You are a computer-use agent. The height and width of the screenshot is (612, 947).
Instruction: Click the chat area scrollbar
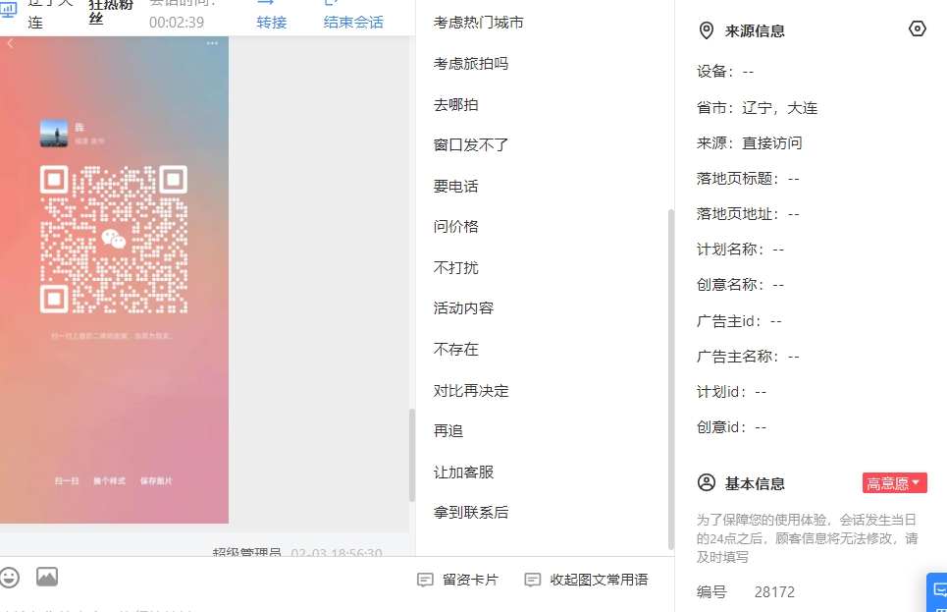click(x=412, y=456)
